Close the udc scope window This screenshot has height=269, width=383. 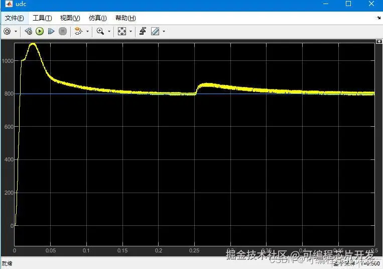click(x=371, y=4)
